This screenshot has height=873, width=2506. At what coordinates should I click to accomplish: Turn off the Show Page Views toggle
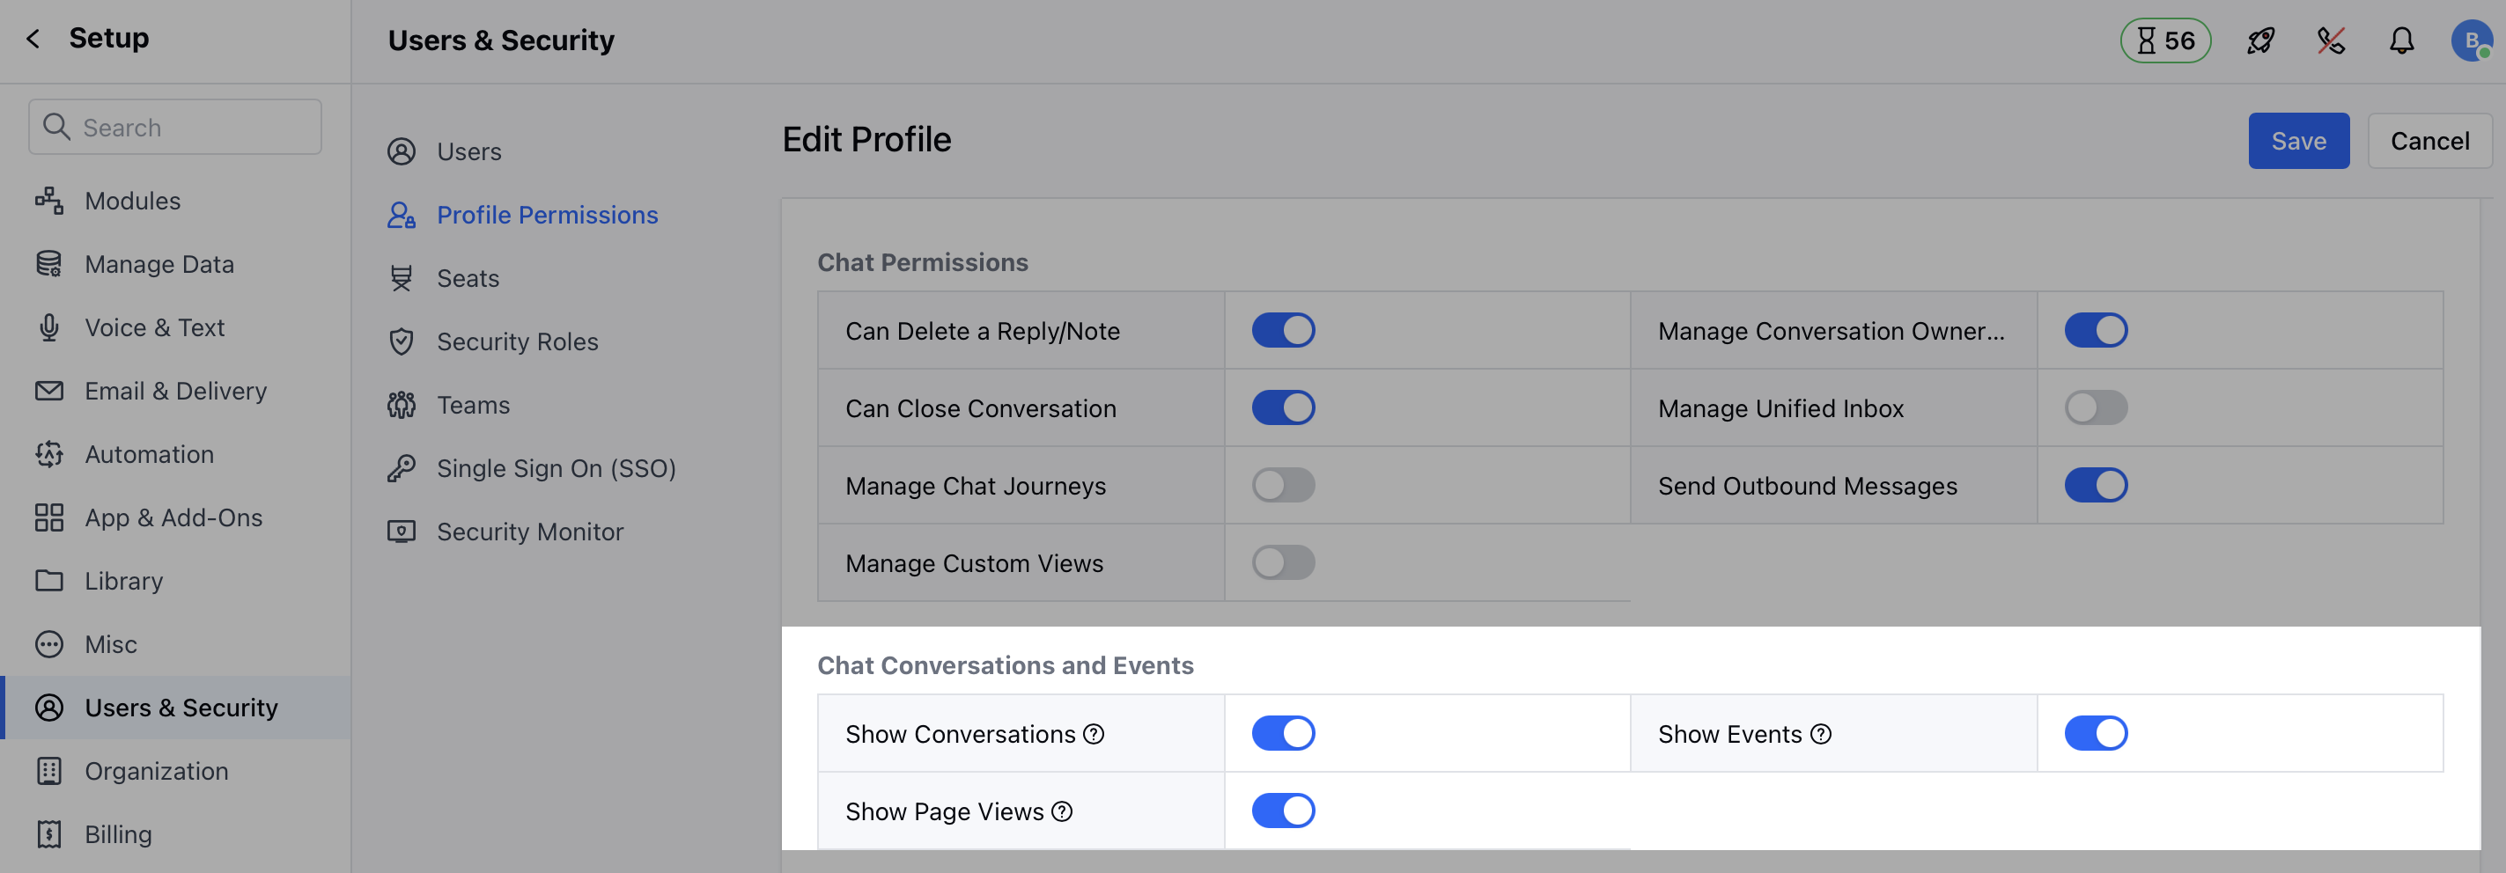pyautogui.click(x=1284, y=811)
